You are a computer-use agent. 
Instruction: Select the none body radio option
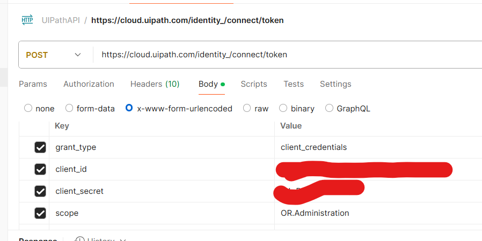(28, 108)
